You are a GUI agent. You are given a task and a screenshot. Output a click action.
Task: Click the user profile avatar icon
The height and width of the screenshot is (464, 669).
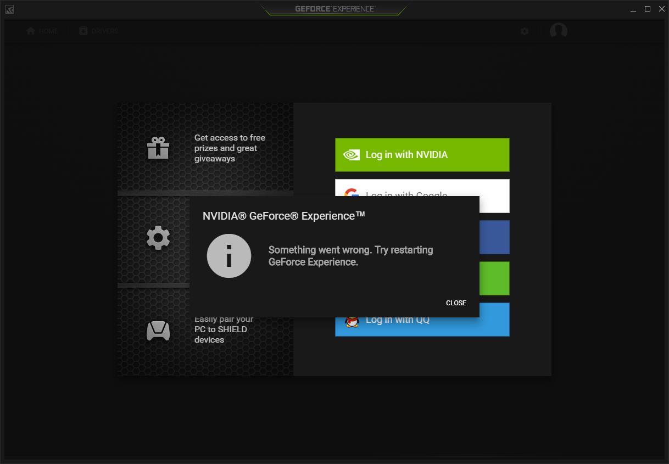click(x=559, y=31)
